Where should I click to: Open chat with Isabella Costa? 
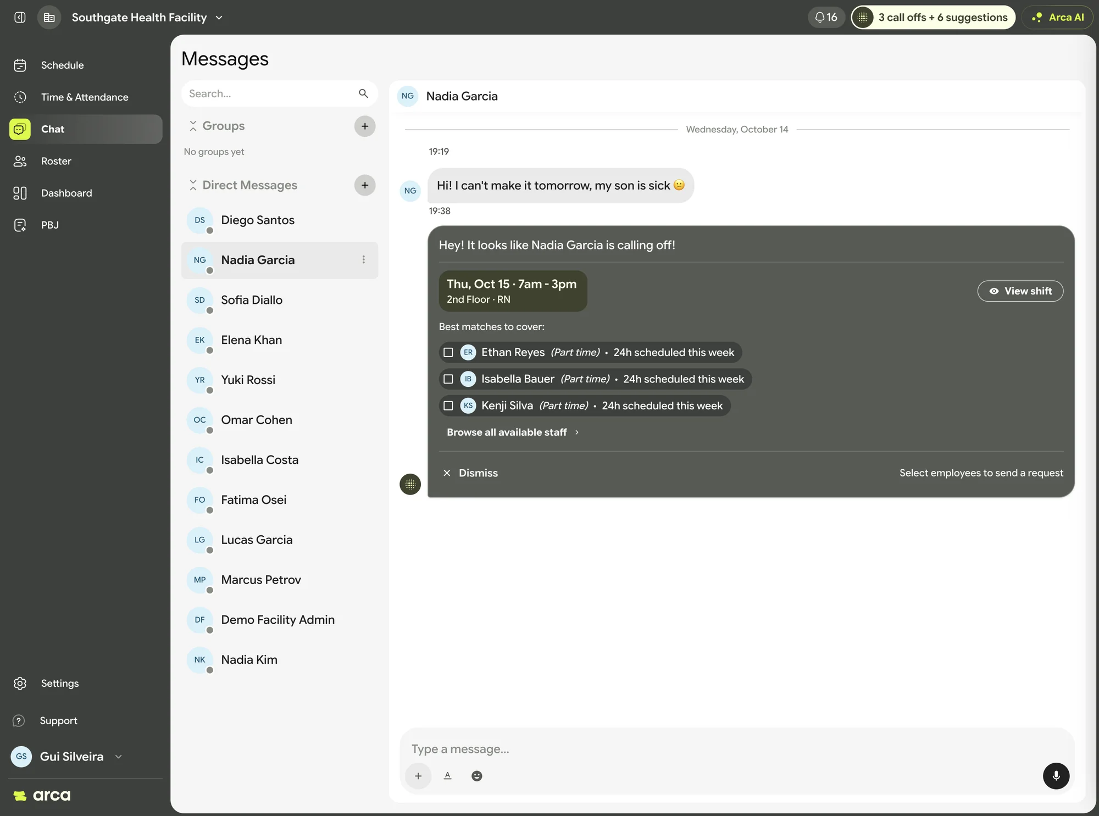(x=280, y=460)
